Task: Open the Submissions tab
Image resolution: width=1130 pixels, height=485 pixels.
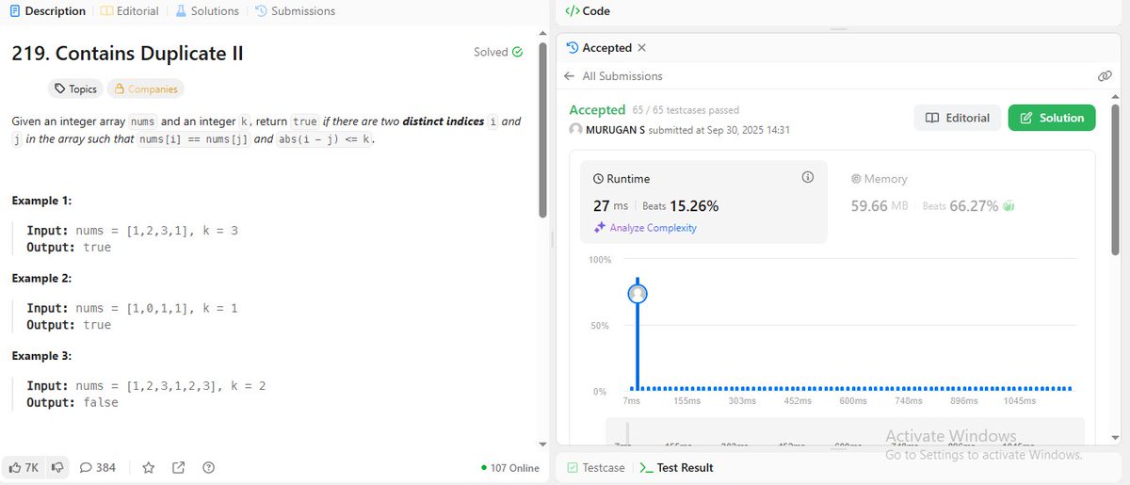Action: tap(296, 11)
